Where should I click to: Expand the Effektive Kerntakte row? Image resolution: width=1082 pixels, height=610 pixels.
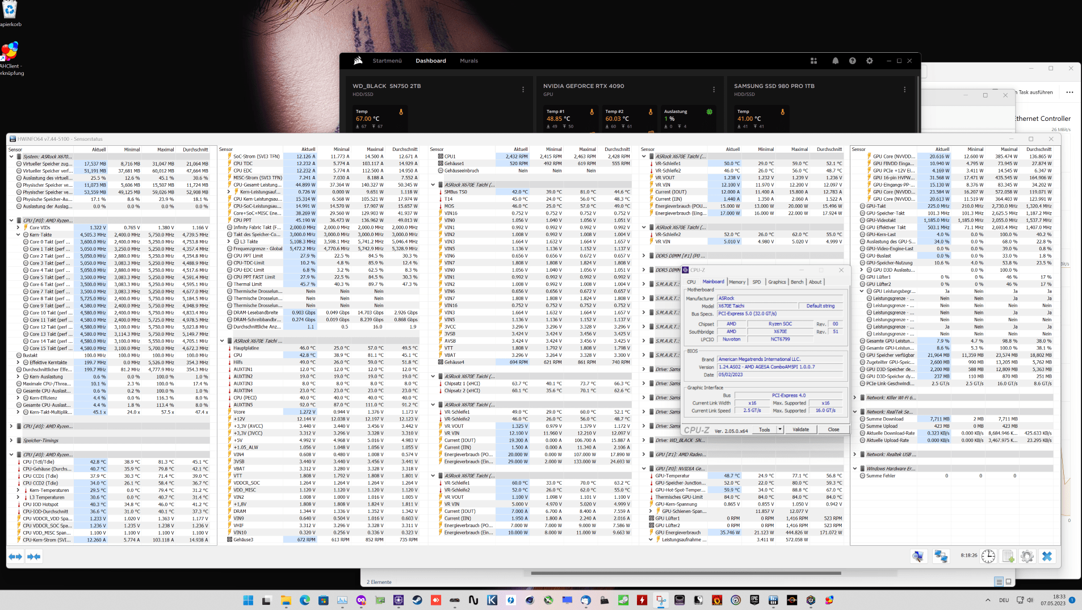(x=18, y=363)
